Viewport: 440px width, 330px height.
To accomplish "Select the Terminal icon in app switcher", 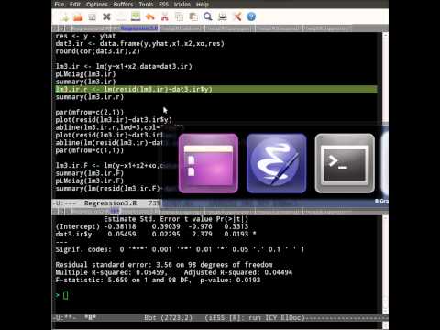I will pos(345,163).
